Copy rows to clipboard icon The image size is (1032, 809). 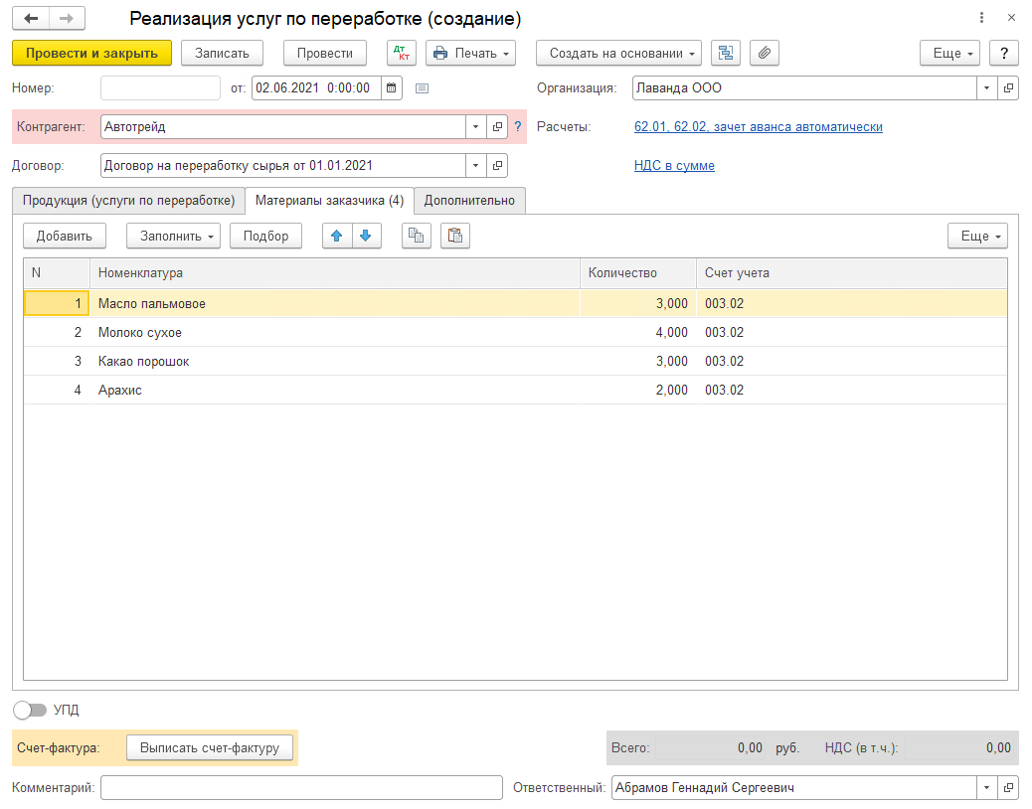coord(417,237)
